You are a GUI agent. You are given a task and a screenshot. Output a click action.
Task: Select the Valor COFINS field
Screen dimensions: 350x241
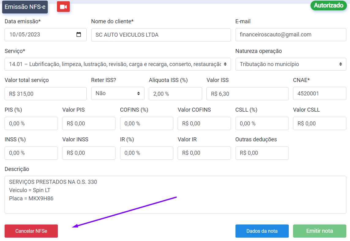pyautogui.click(x=204, y=124)
